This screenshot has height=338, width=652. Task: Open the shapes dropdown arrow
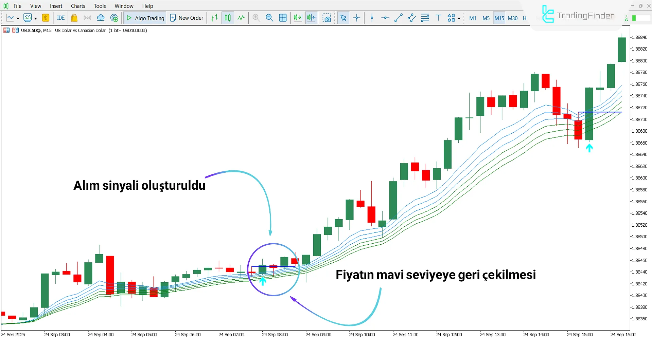(x=459, y=19)
